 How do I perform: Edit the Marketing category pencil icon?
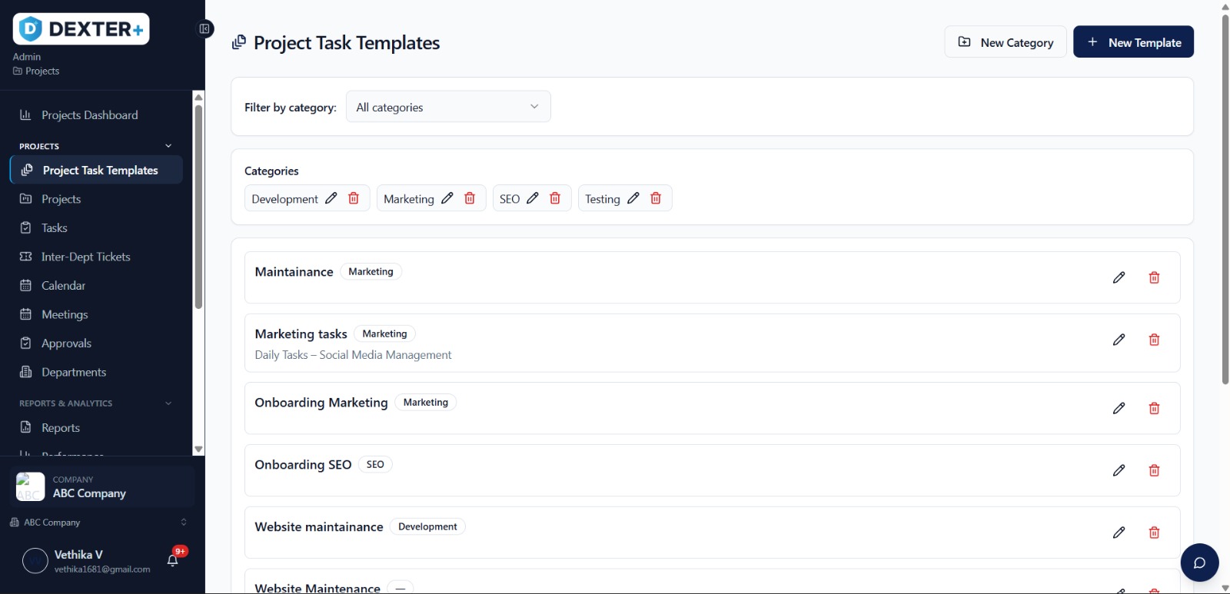pos(447,198)
